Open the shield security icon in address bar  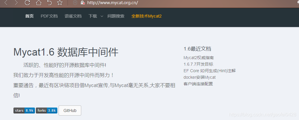tap(75, 3)
